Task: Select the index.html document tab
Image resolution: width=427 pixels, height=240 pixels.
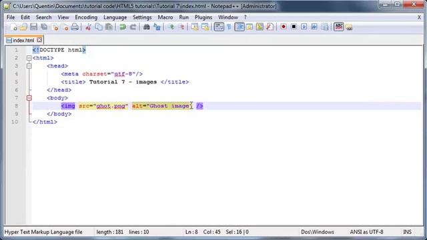Action: pyautogui.click(x=23, y=40)
